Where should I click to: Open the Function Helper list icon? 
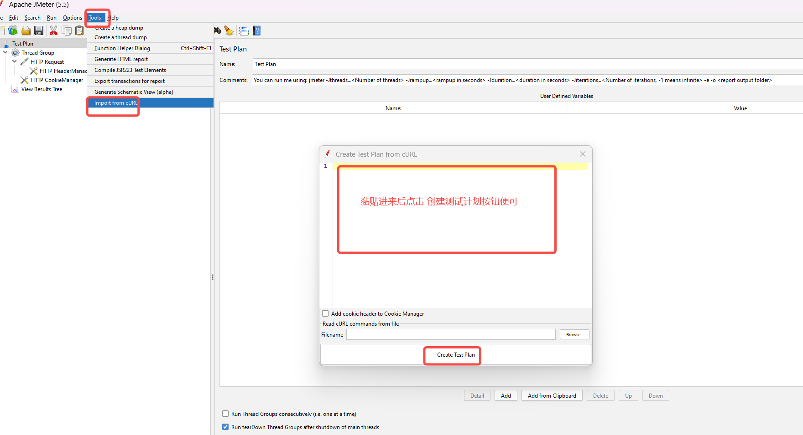point(244,31)
